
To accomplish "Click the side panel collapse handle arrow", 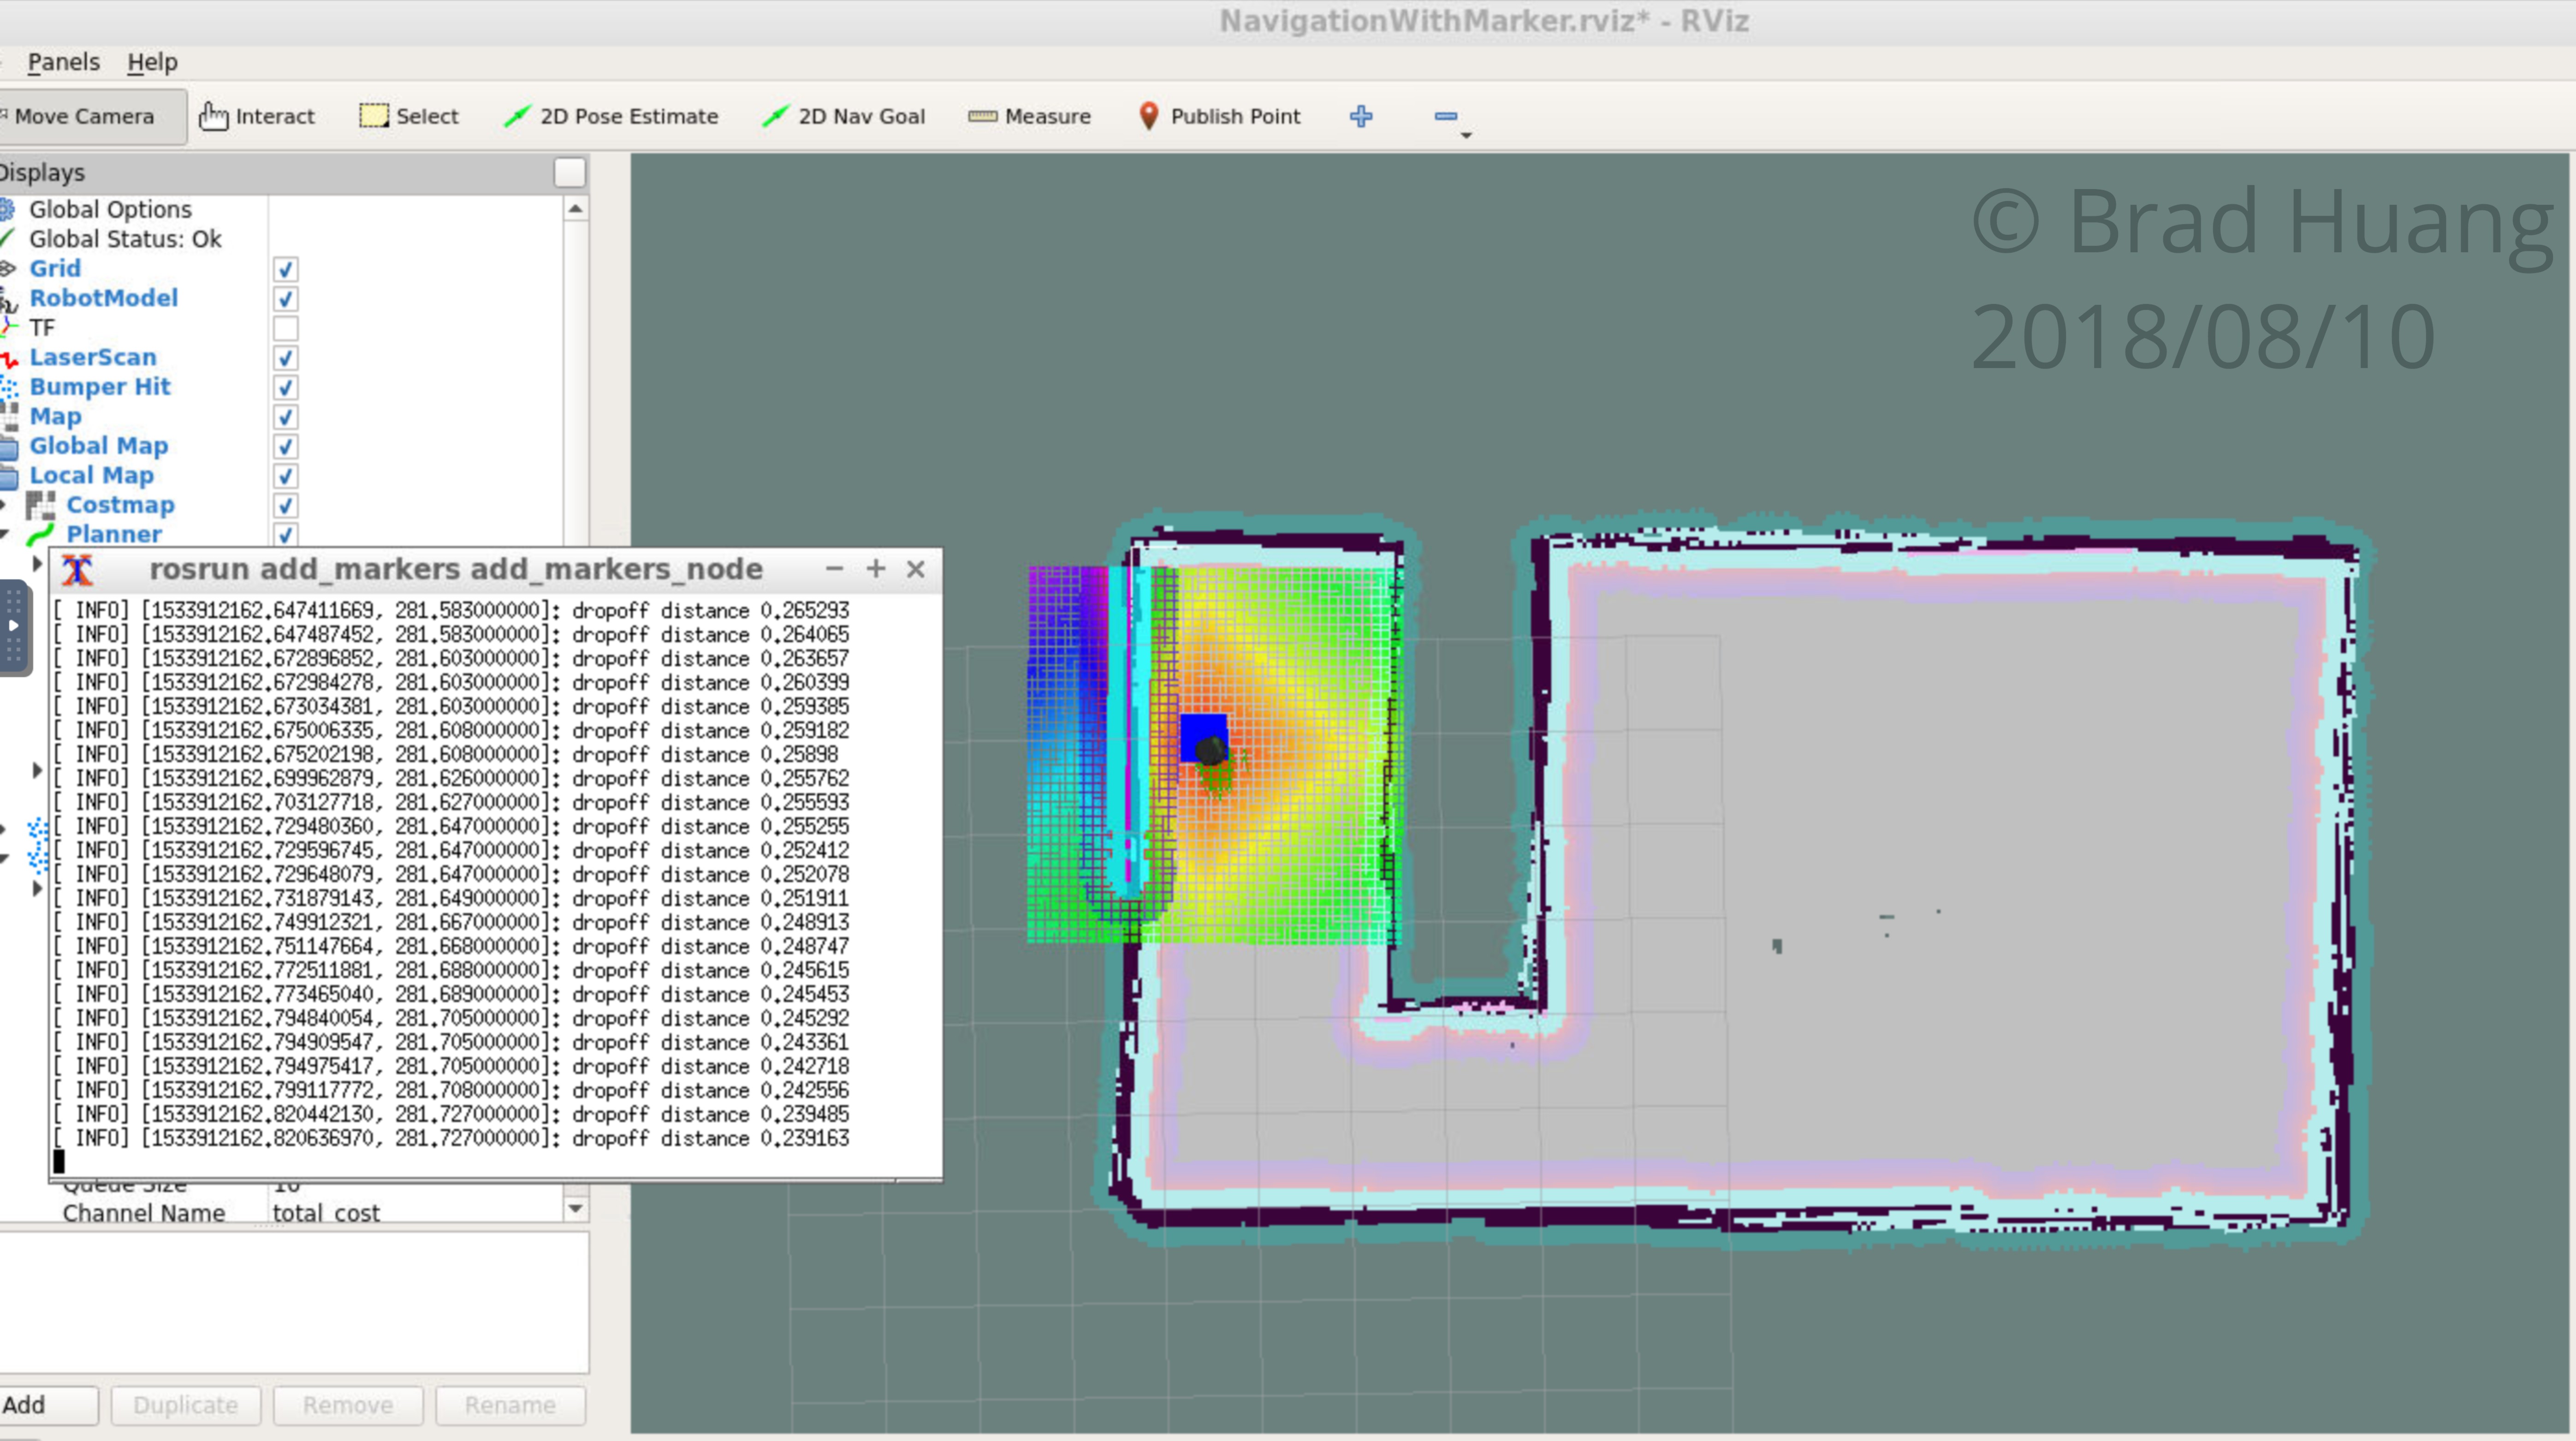I will pos(13,626).
